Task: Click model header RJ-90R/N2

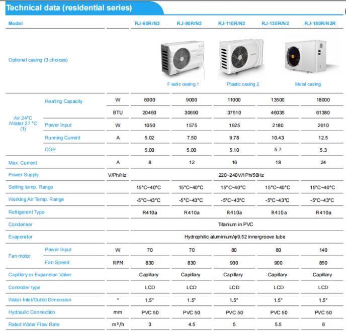Action: pos(189,24)
